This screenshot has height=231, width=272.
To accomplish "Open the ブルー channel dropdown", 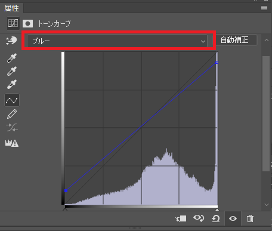I will point(117,41).
